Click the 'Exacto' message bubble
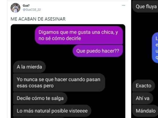This screenshot has width=158, height=118. pyautogui.click(x=144, y=86)
